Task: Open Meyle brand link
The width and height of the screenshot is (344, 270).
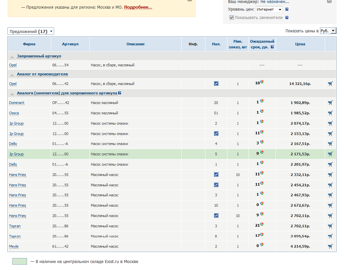Action: 14,246
